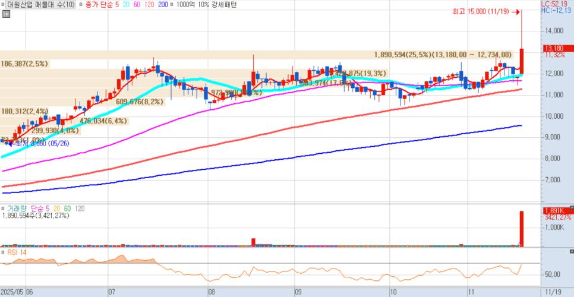This screenshot has width=574, height=297.
Task: Click the 180,312(2.4%) volume profile label
Action: (x=24, y=111)
